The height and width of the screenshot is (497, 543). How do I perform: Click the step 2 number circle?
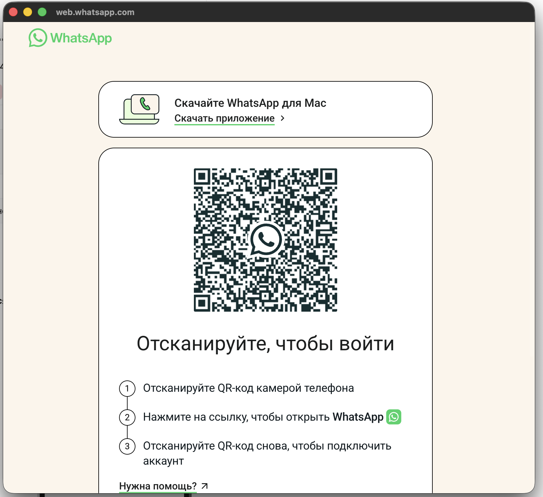127,417
